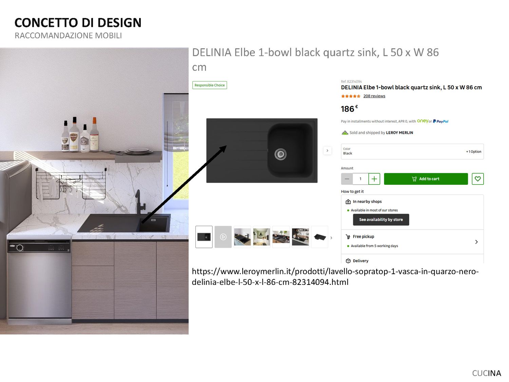
Task: Open See availability by store
Action: (x=381, y=220)
